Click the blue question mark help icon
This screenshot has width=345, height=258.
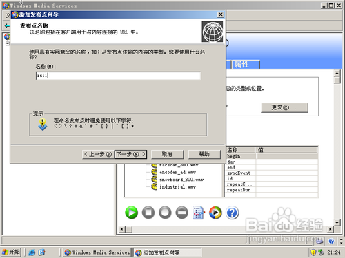click(x=233, y=213)
